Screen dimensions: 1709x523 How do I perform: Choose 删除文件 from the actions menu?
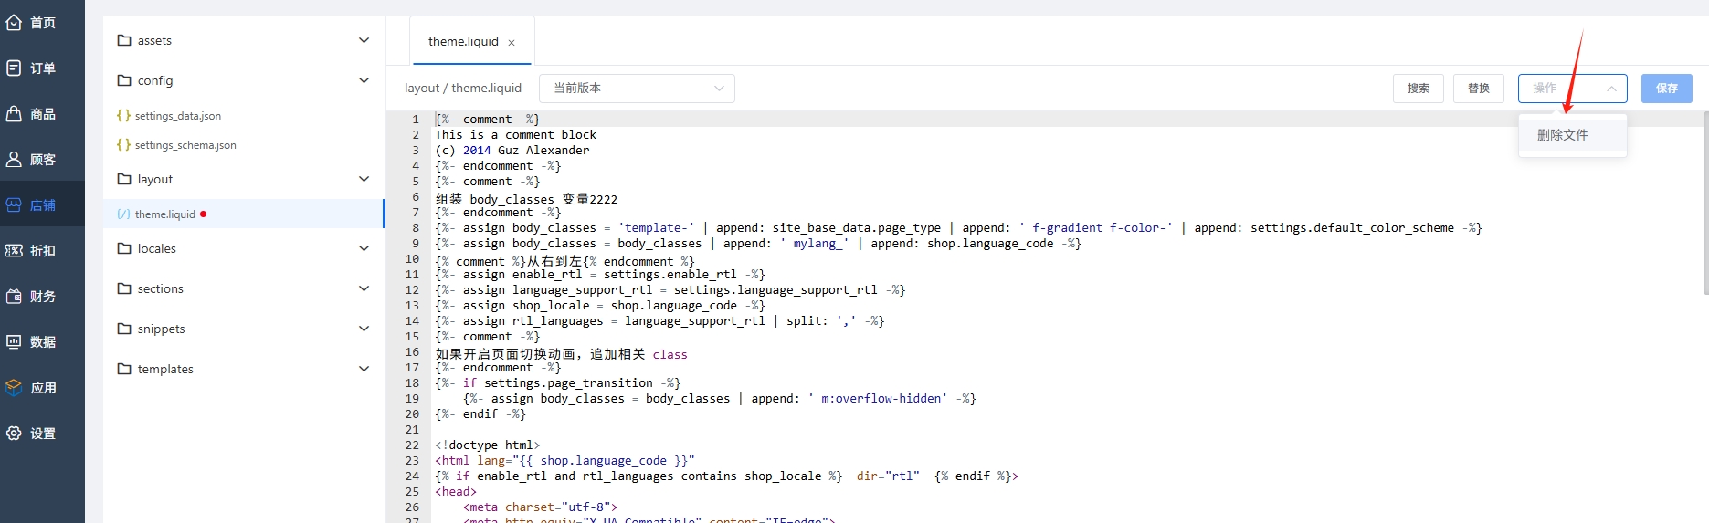pyautogui.click(x=1562, y=135)
